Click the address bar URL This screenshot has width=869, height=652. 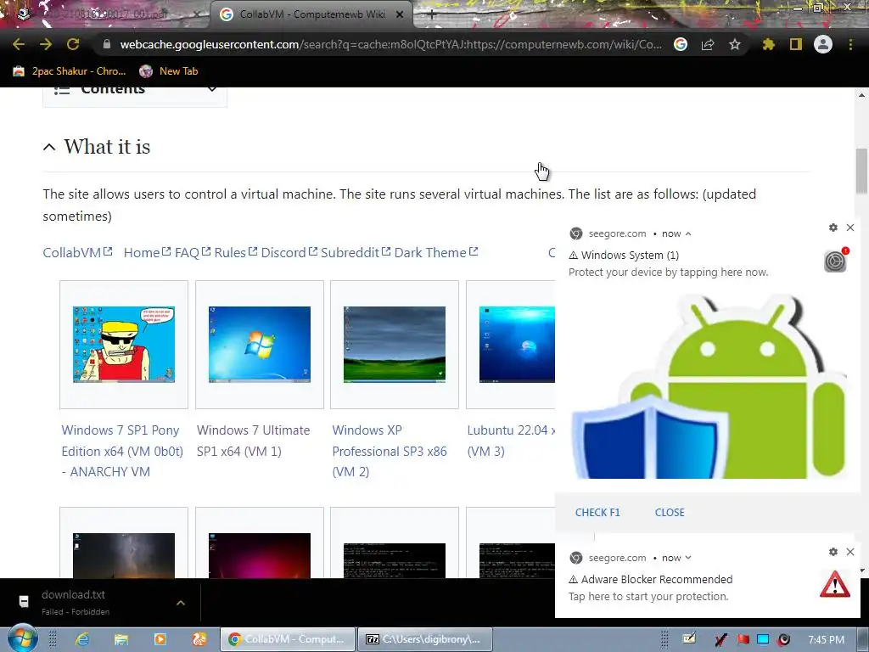click(x=390, y=44)
